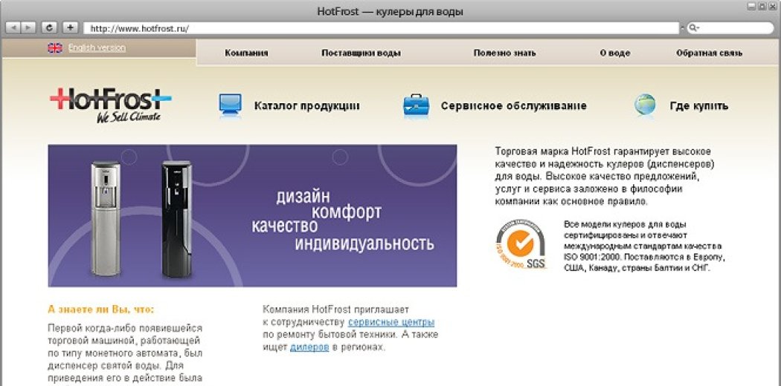Viewport: 781px width, 386px height.
Task: Open the Обратная связь menu item
Action: click(709, 53)
